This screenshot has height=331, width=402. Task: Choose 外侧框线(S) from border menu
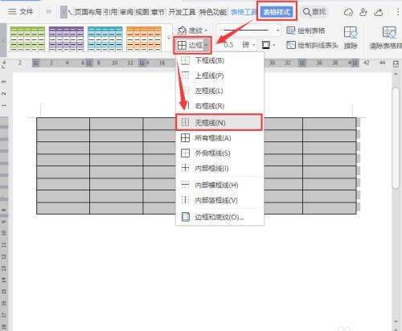[219, 153]
